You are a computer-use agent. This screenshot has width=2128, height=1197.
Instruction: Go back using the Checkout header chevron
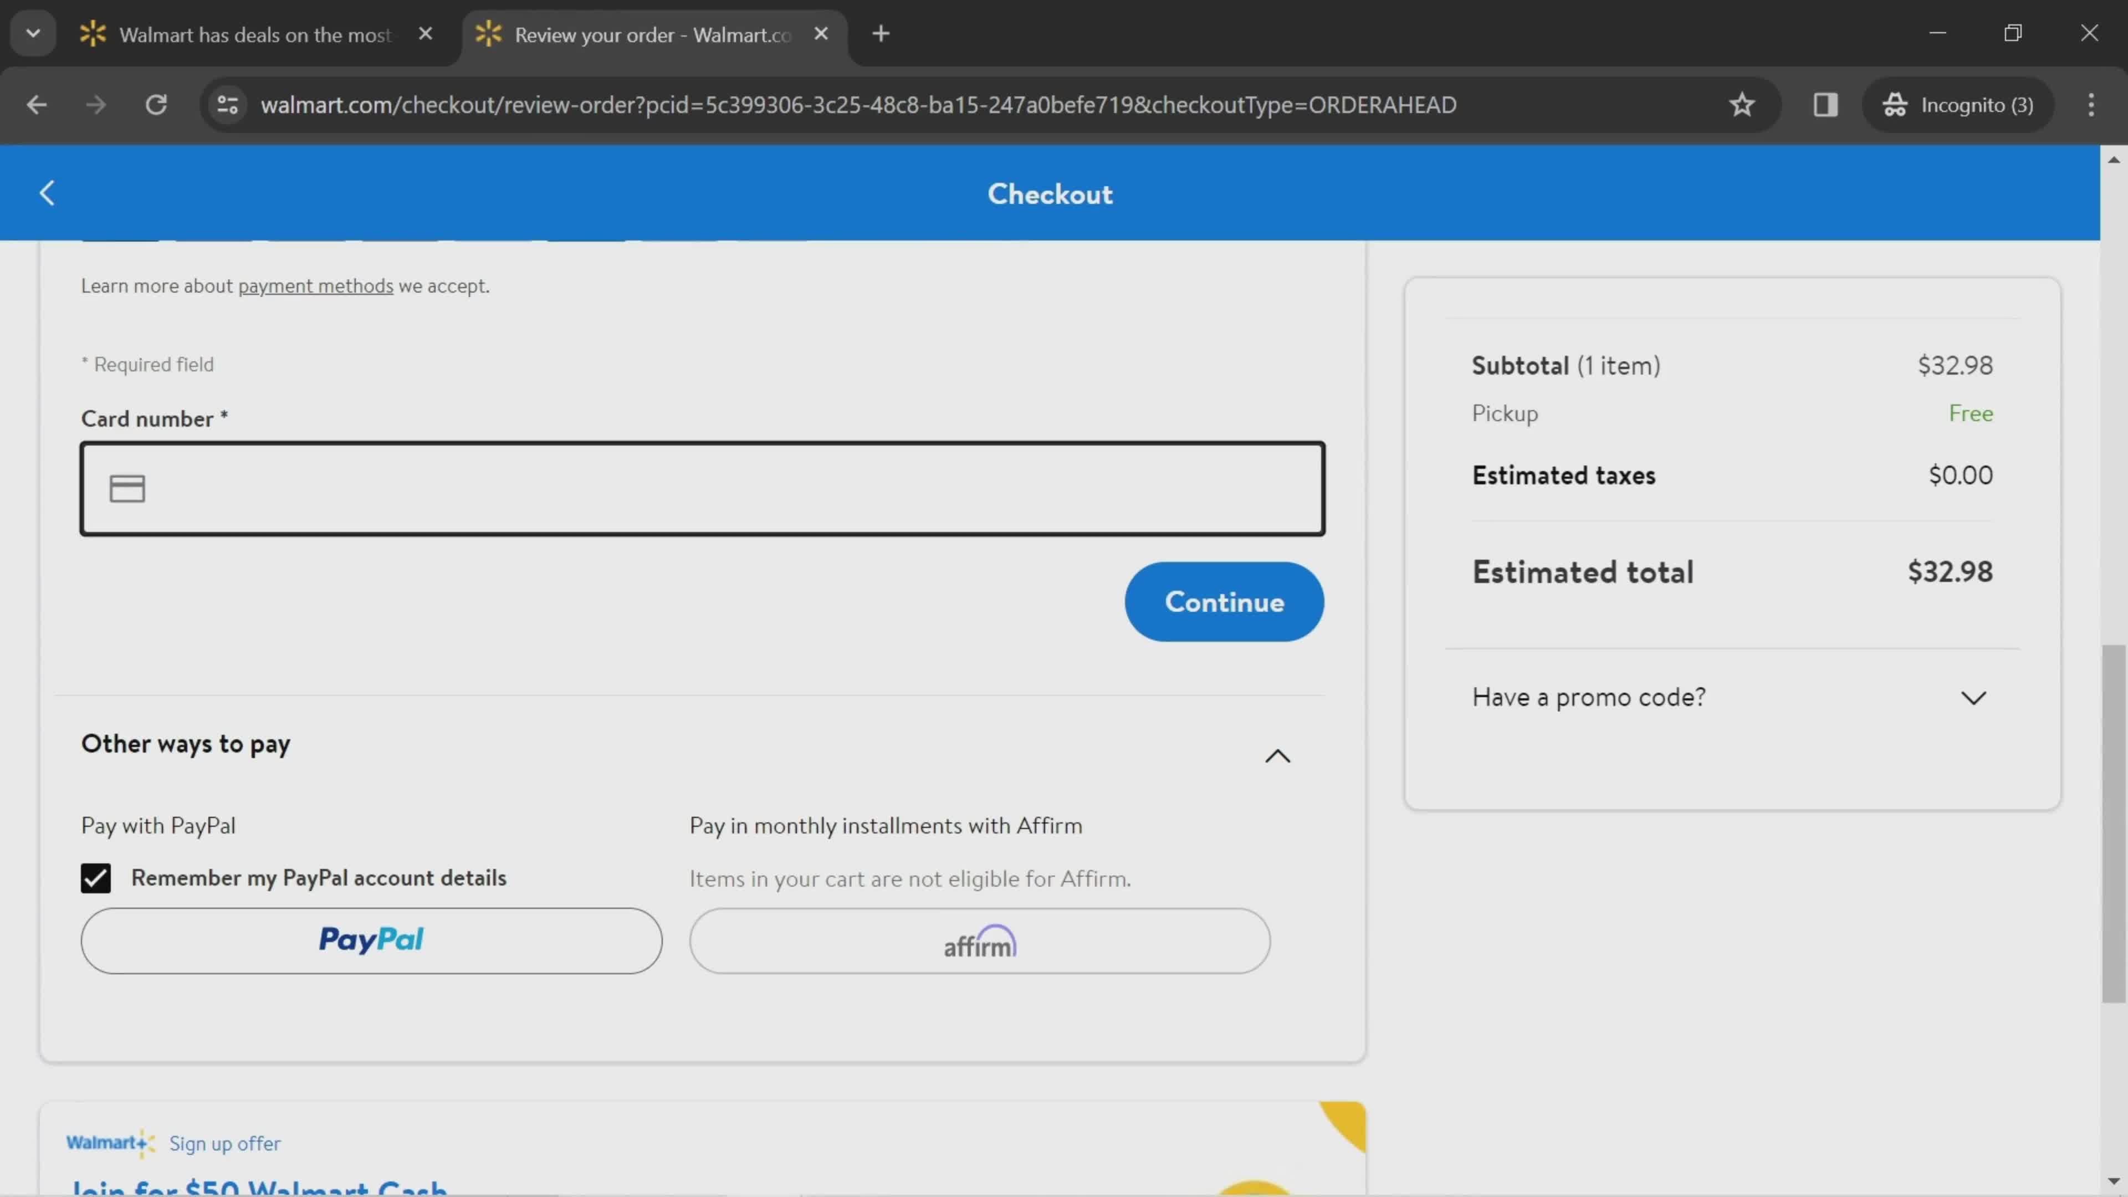point(47,193)
